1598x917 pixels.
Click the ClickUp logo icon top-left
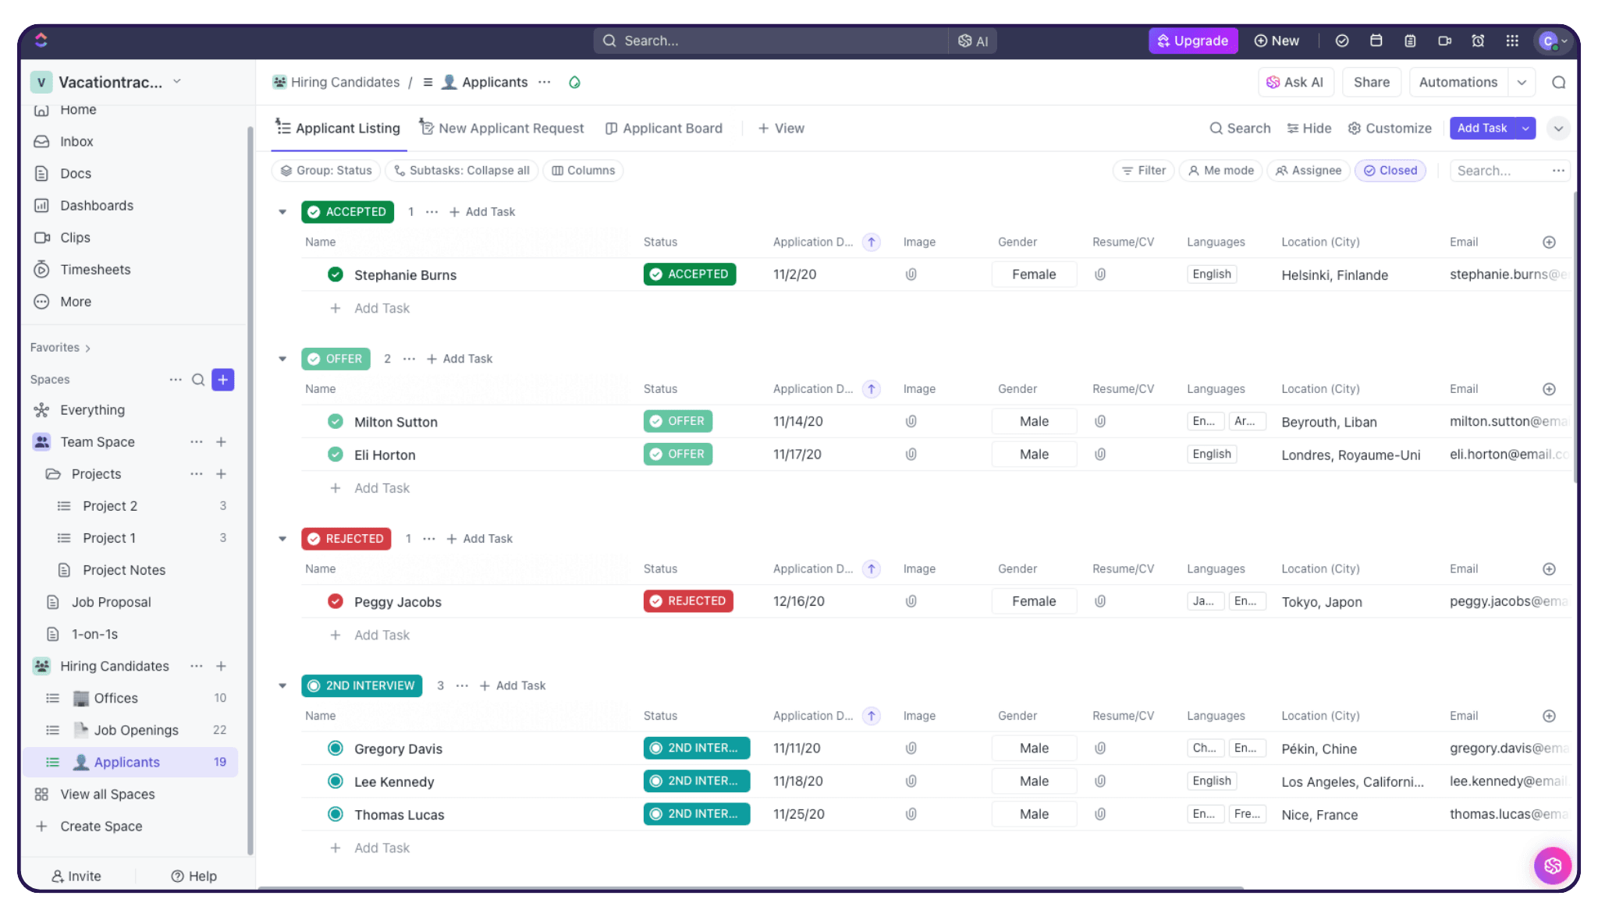(41, 41)
